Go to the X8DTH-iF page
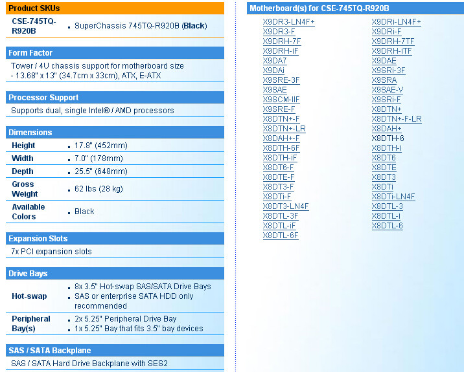The image size is (464, 372). (280, 159)
